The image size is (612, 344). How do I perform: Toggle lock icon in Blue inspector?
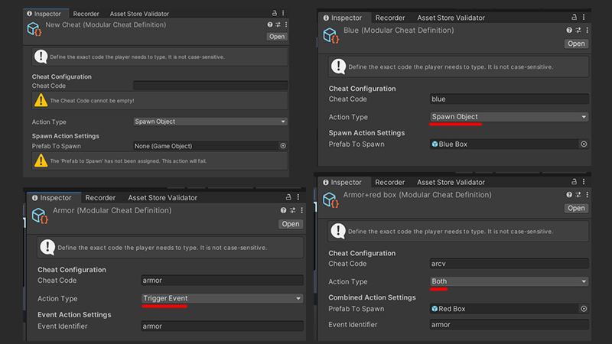[575, 17]
